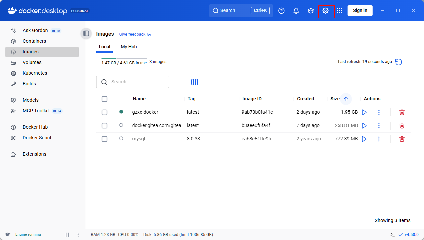Delete the docker.gitea.com/gitea image
Image resolution: width=424 pixels, height=240 pixels.
pos(402,126)
